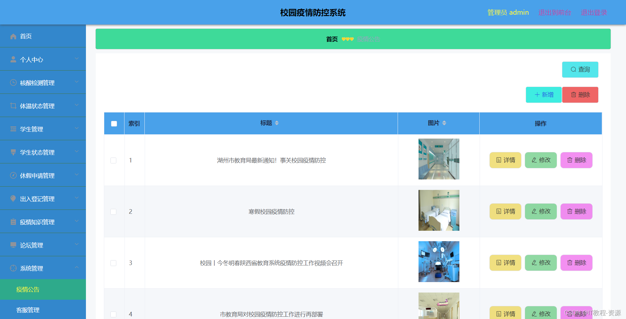Image resolution: width=626 pixels, height=319 pixels.
Task: Open the 首页 sidebar menu item
Action: 43,36
